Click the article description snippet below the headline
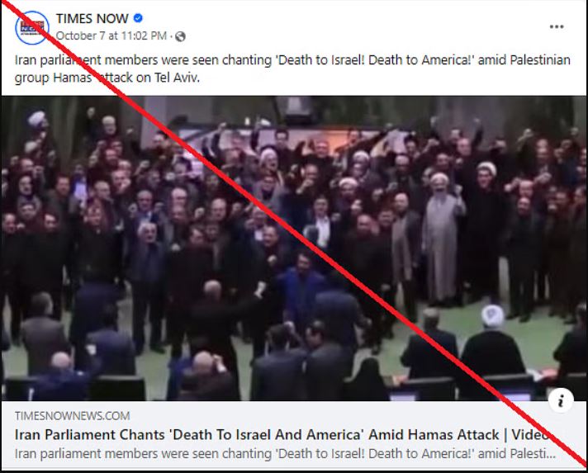This screenshot has height=473, width=588. pos(285,453)
